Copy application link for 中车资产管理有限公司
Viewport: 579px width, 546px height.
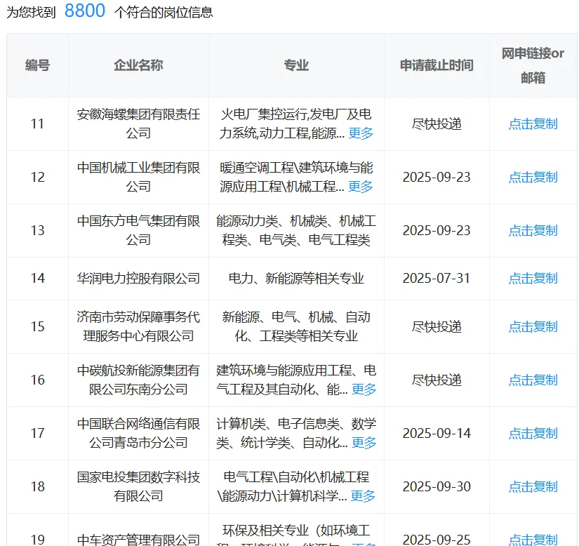tap(533, 540)
